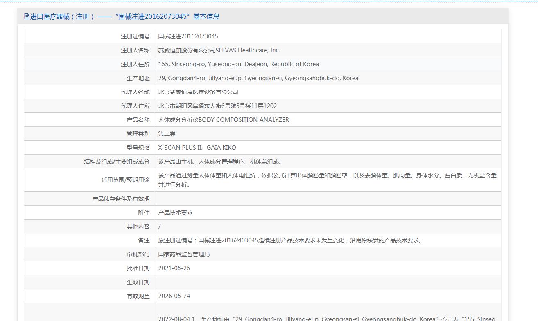Click the approval date 2021-05-25
Viewport: 538px width, 321px height.
pyautogui.click(x=174, y=268)
